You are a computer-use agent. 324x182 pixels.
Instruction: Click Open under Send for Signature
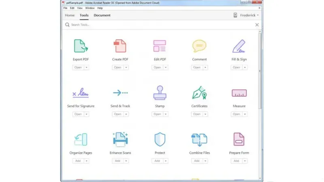(78, 114)
